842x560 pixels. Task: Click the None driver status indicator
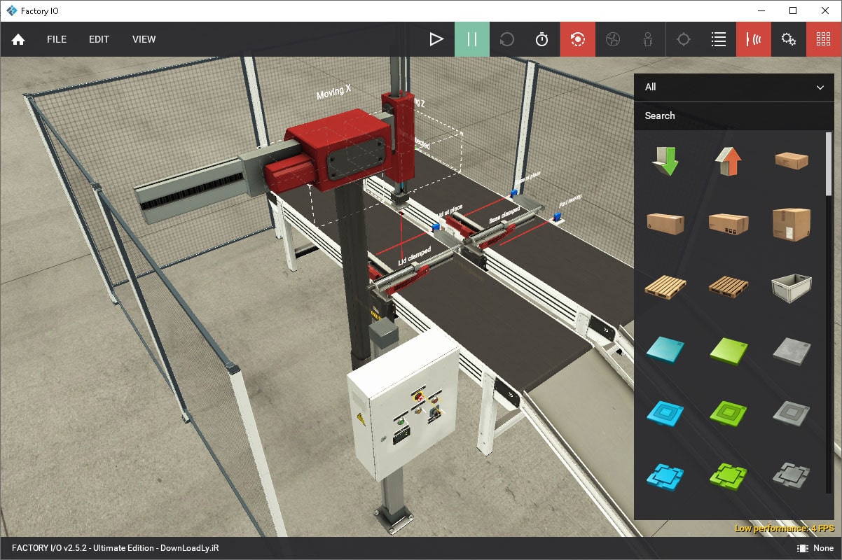click(x=816, y=548)
